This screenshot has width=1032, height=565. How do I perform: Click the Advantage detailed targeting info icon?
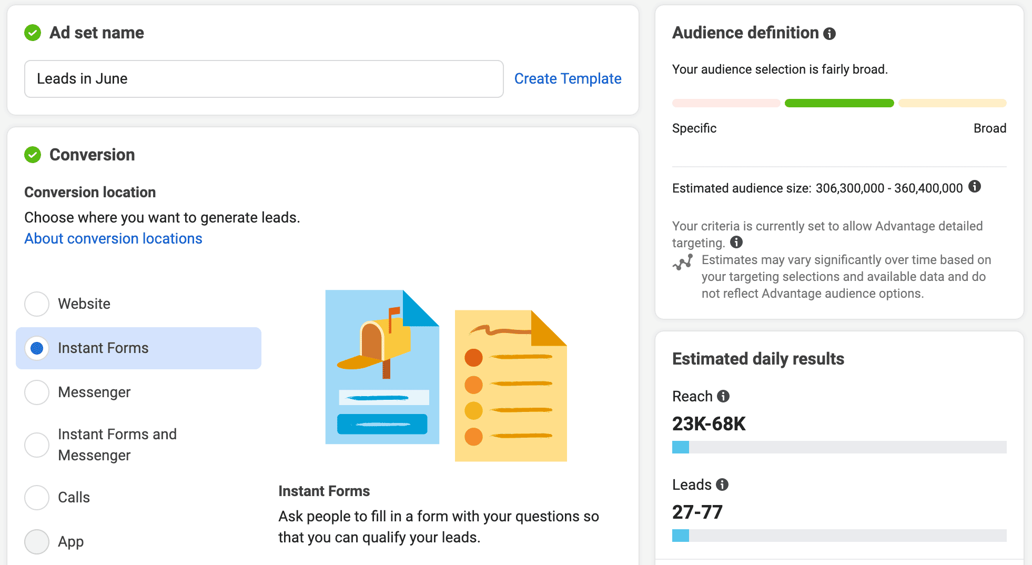coord(736,242)
